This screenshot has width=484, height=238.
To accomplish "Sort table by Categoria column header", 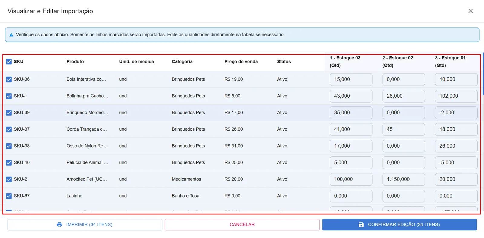I will point(182,62).
